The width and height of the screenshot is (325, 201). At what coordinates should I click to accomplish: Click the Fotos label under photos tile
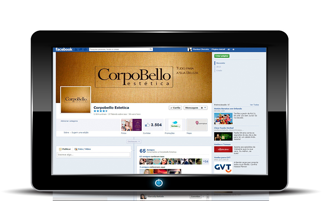tap(124, 133)
